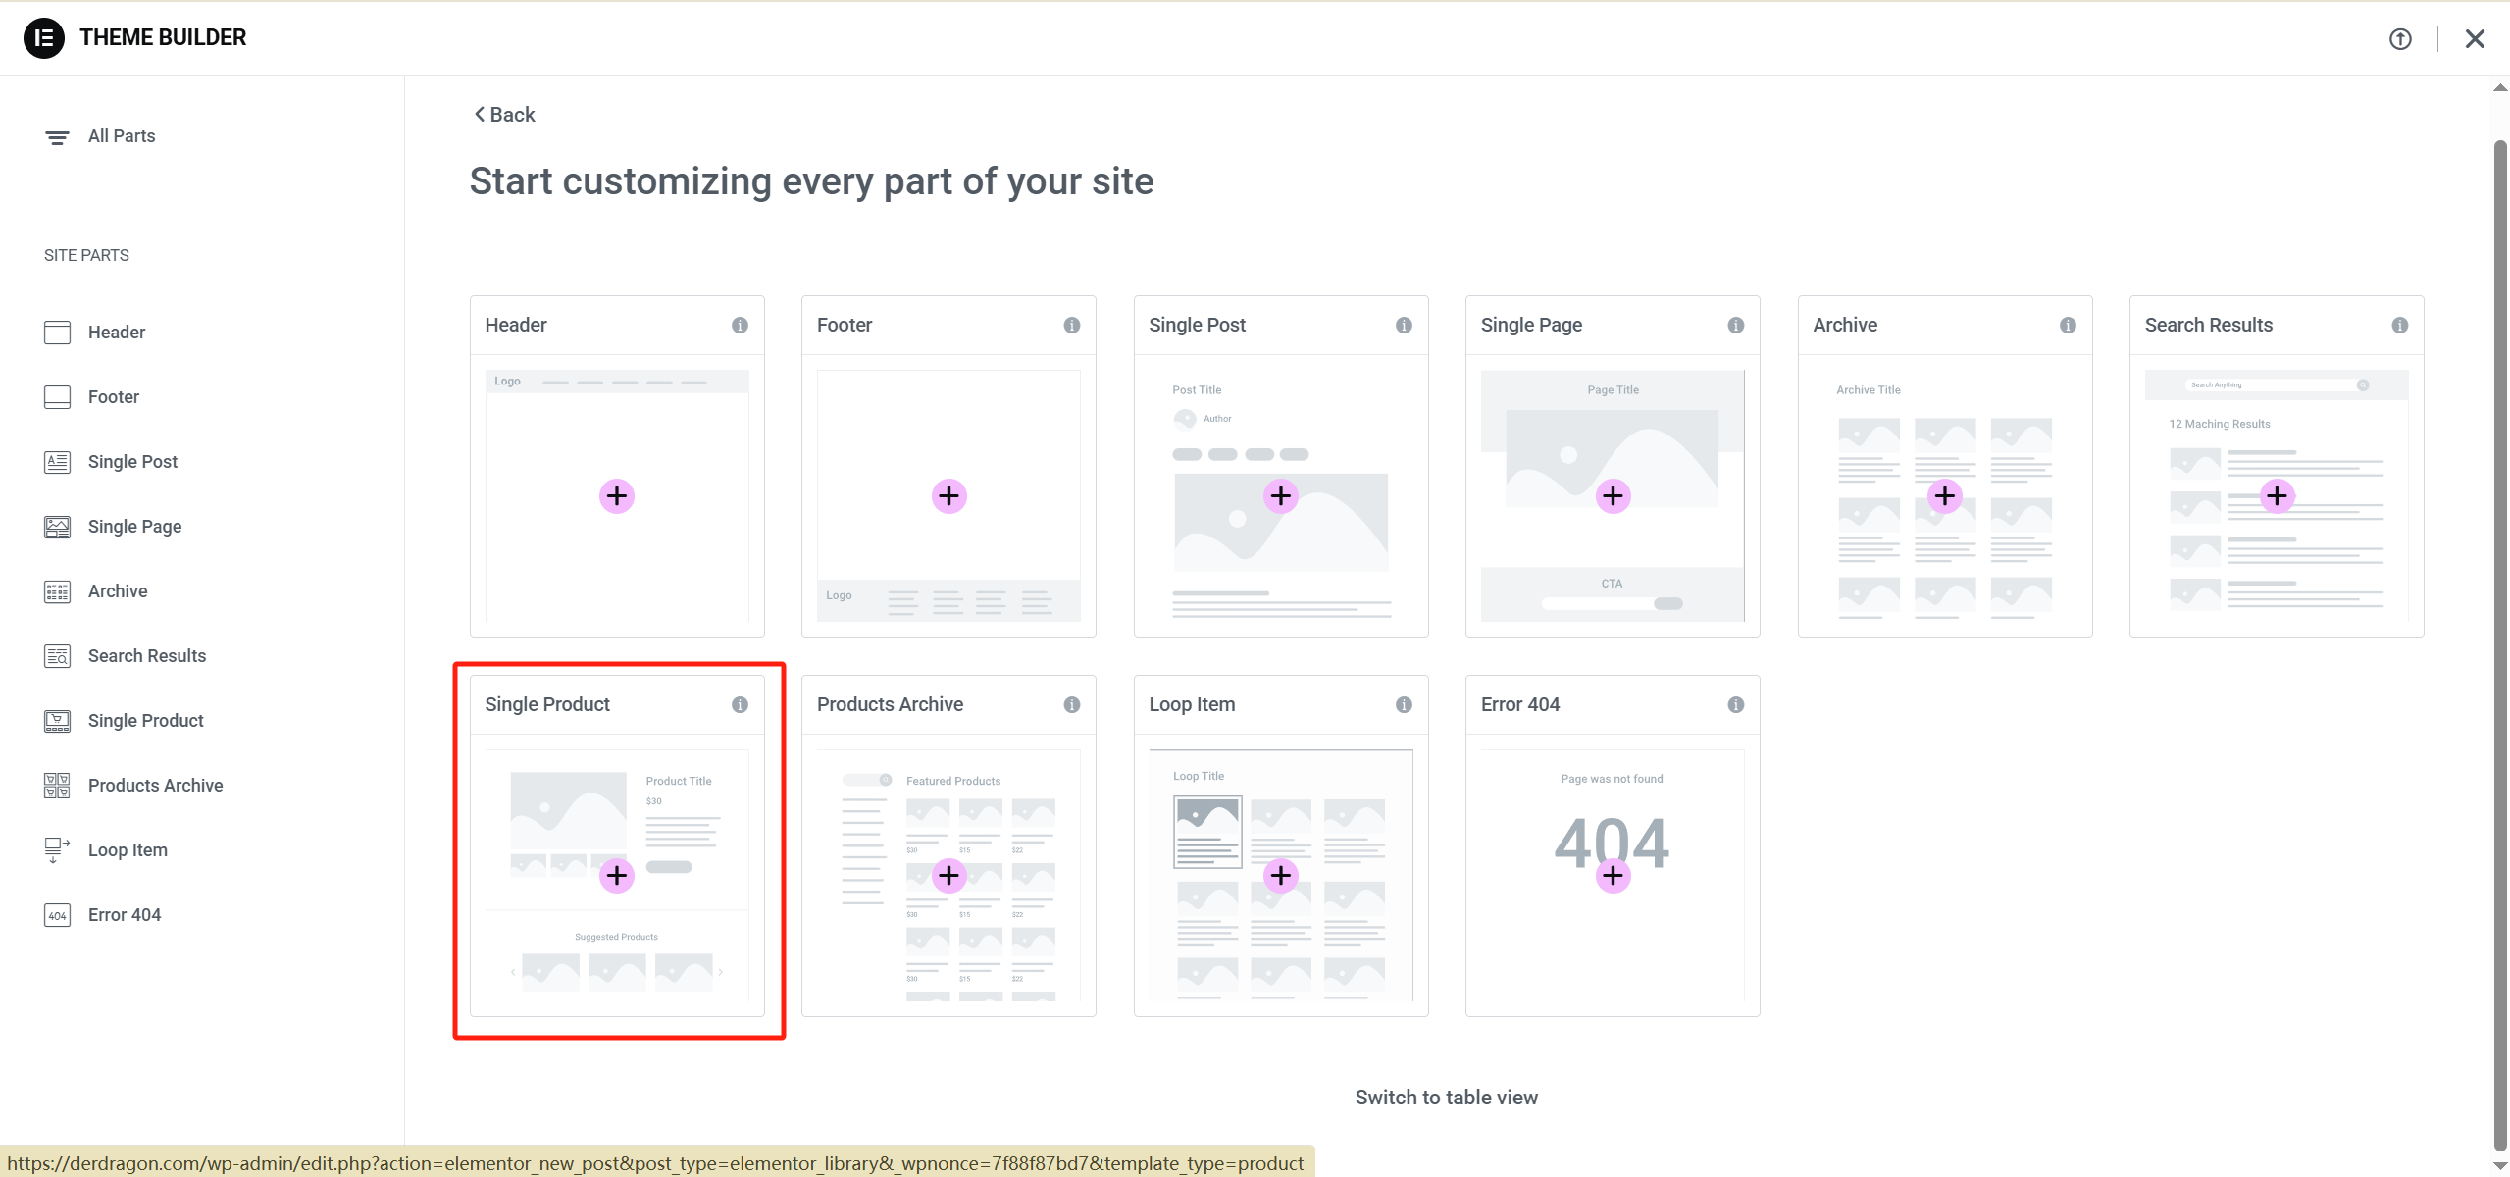Click the plus icon on Footer card

tap(948, 496)
